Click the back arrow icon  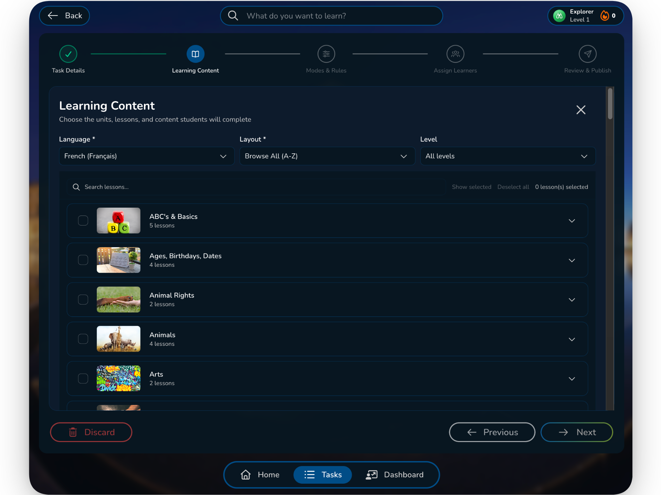coord(53,15)
